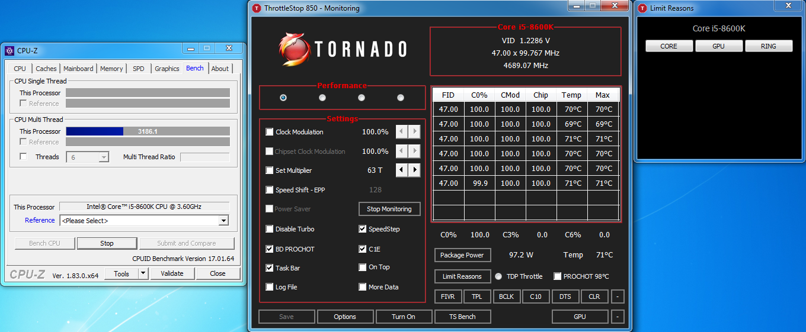
Task: Enable the Log File checkbox
Action: [270, 287]
